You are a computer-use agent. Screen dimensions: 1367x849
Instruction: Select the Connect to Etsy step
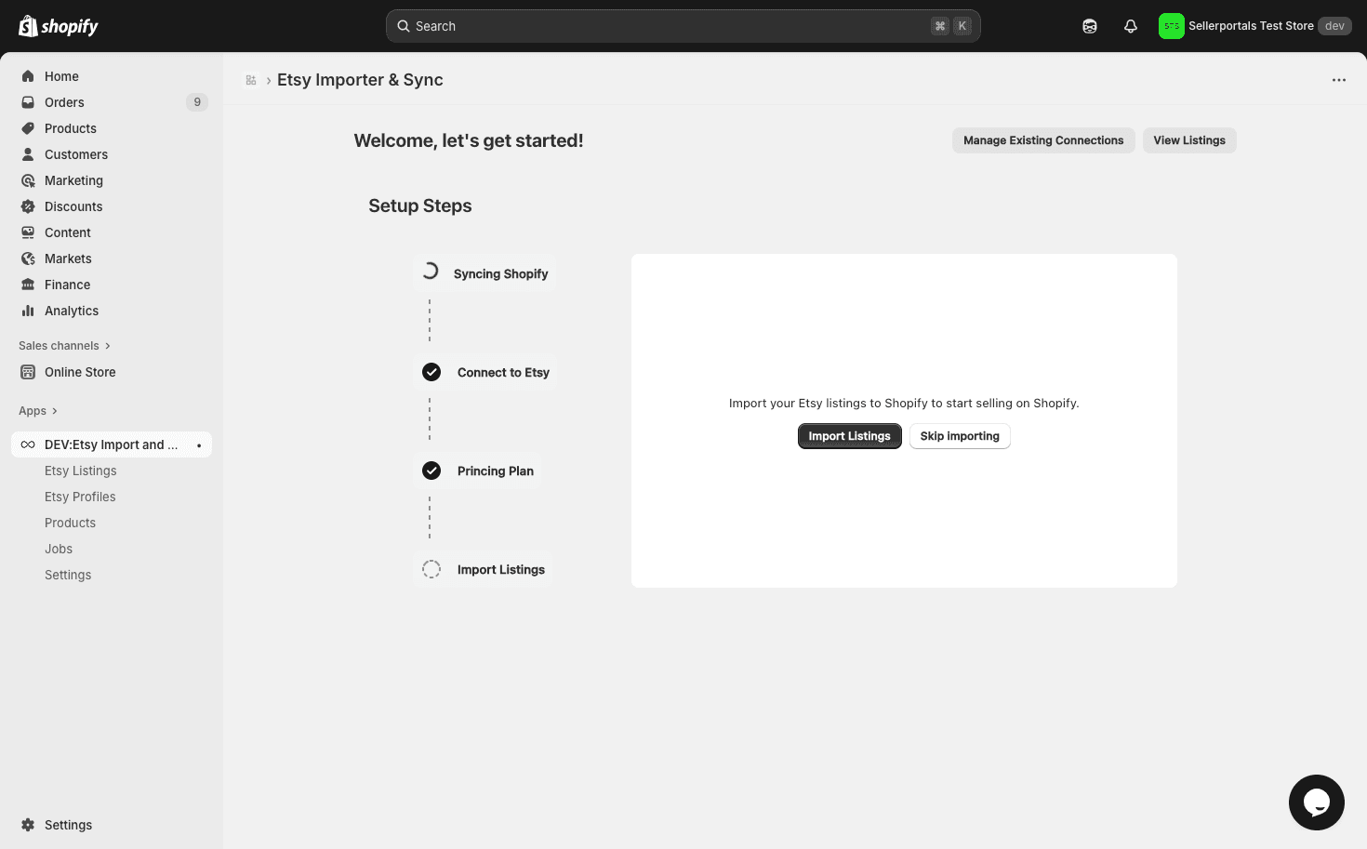point(485,372)
